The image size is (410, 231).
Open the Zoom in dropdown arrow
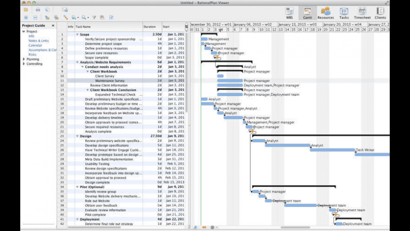coord(78,17)
